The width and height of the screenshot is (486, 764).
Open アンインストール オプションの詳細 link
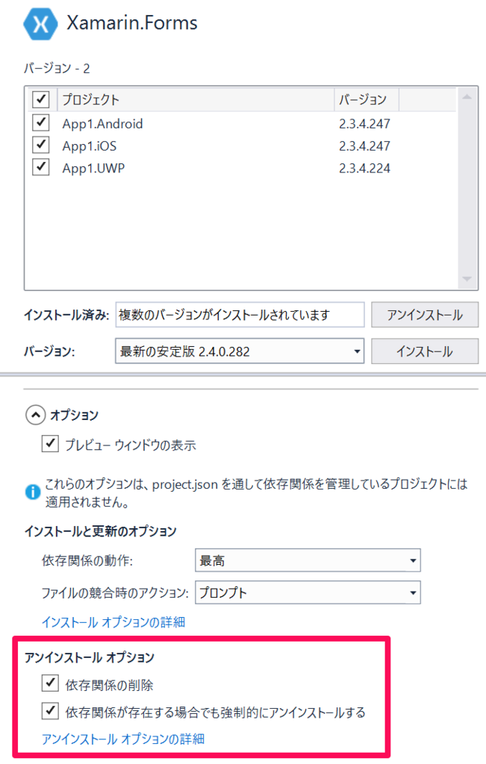pyautogui.click(x=123, y=739)
